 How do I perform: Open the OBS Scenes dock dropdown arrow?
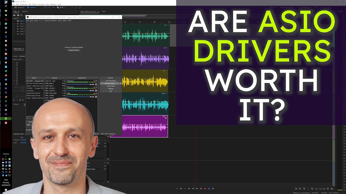43,78
